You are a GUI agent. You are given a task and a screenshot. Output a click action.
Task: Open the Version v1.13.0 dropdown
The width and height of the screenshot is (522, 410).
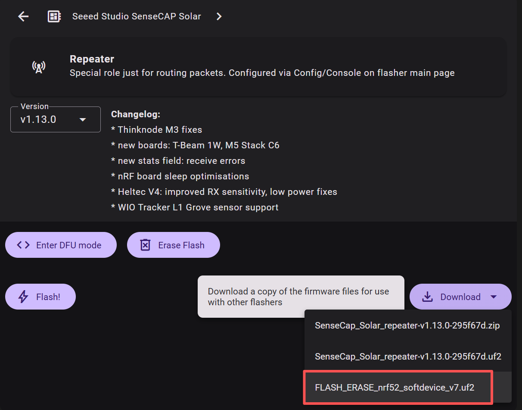55,119
